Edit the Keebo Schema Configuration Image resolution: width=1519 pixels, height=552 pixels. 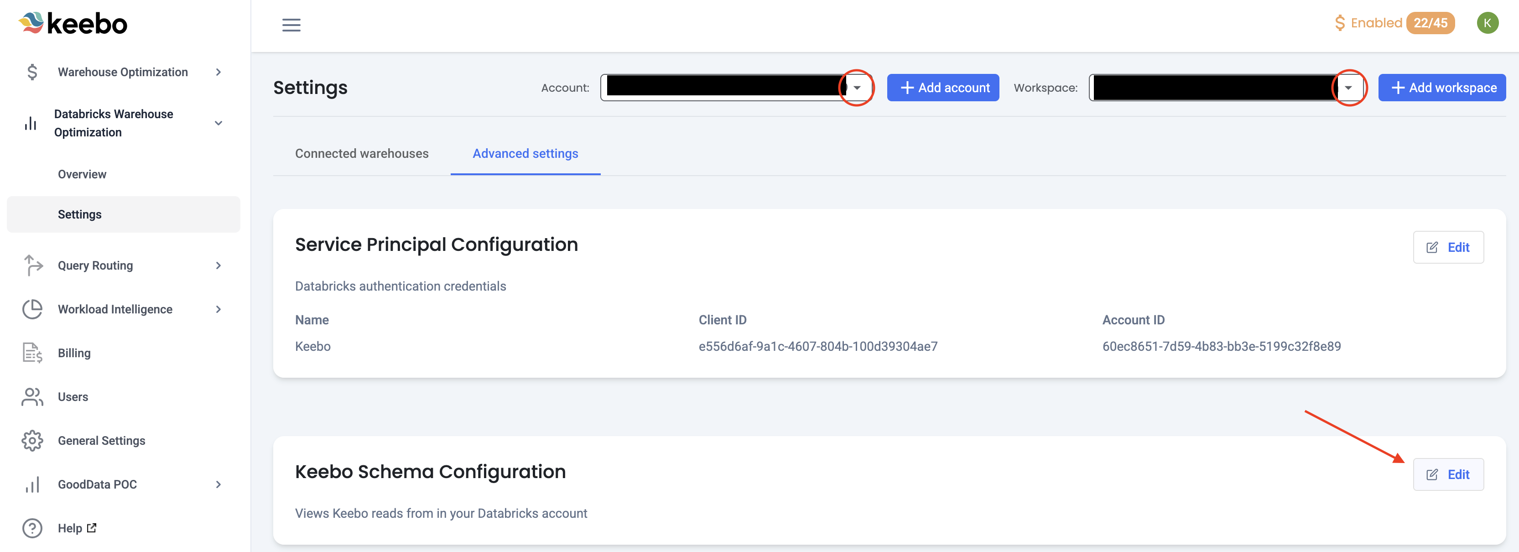[1449, 474]
